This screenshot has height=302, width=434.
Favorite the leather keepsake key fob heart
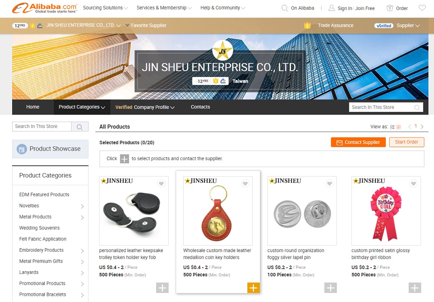(x=161, y=183)
